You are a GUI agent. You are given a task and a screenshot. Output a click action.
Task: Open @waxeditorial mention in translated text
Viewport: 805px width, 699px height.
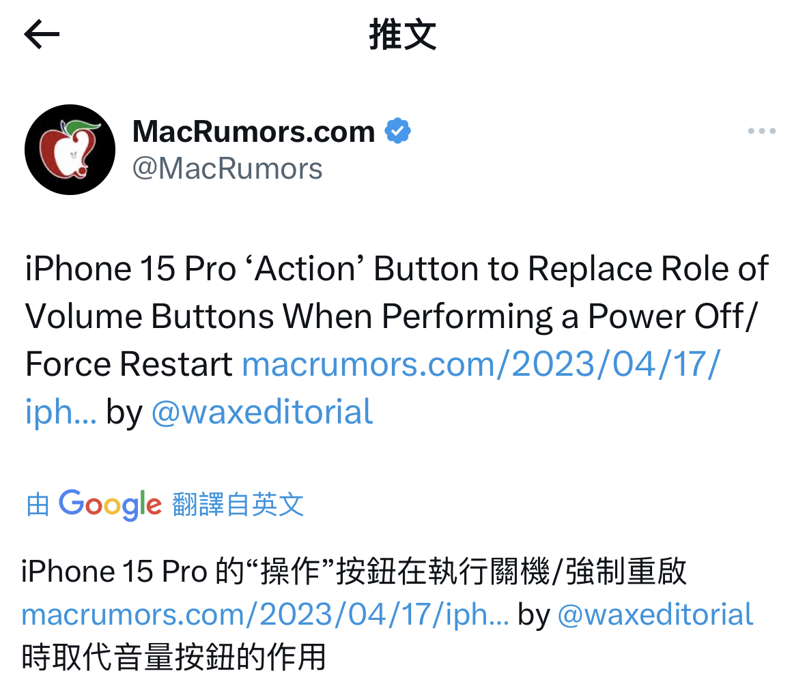[655, 614]
